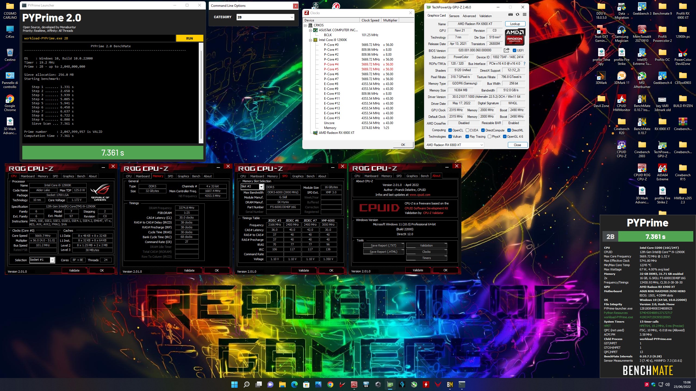The height and width of the screenshot is (391, 696).
Task: Open the Socket #1 selection dropdown
Action: pos(42,260)
